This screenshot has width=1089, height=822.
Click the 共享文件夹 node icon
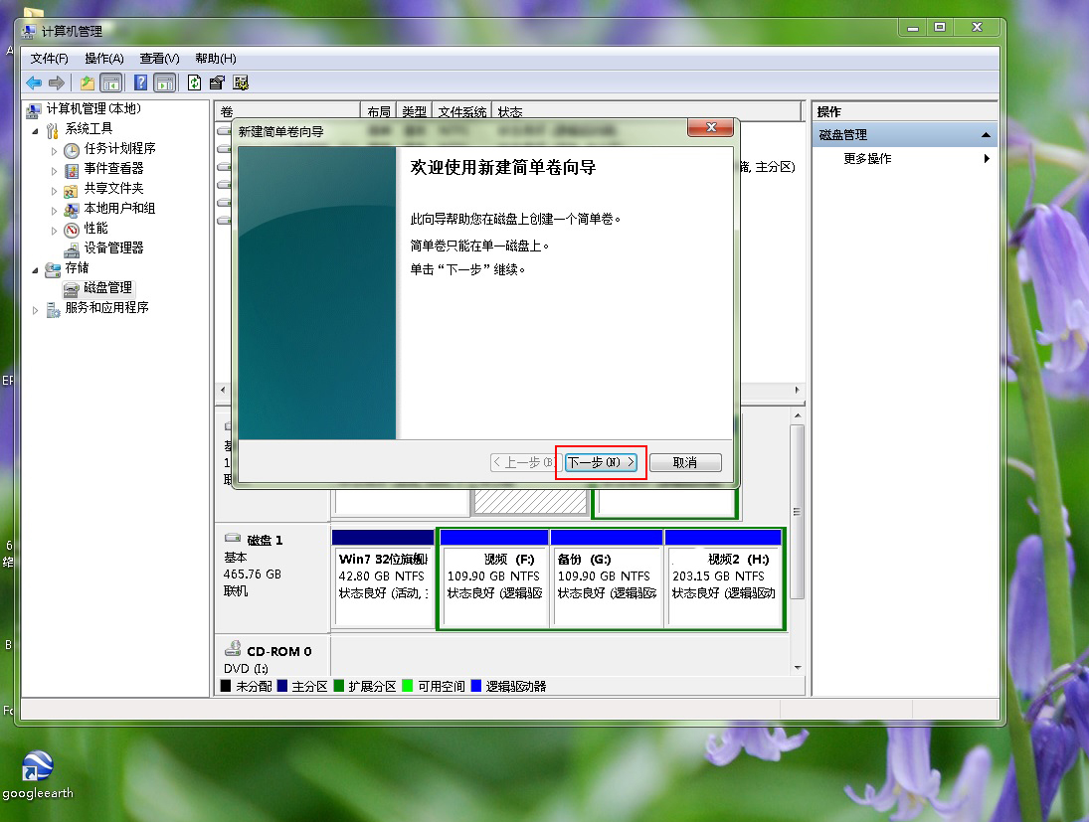(x=70, y=190)
